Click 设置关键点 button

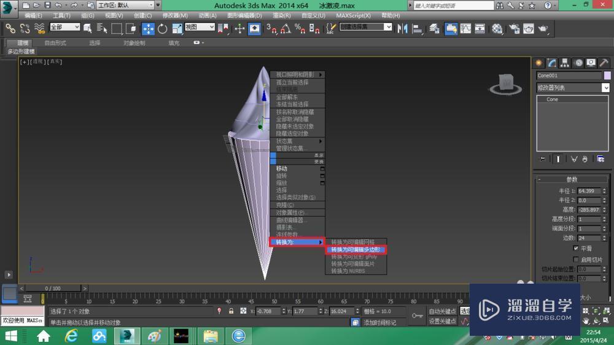pyautogui.click(x=443, y=321)
